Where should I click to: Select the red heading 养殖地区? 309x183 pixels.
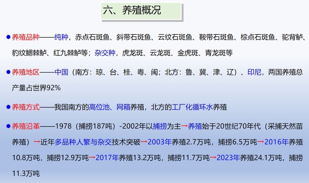coord(25,72)
